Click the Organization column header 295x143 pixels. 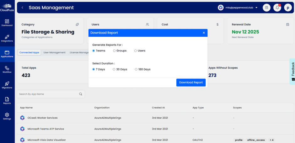(102, 108)
